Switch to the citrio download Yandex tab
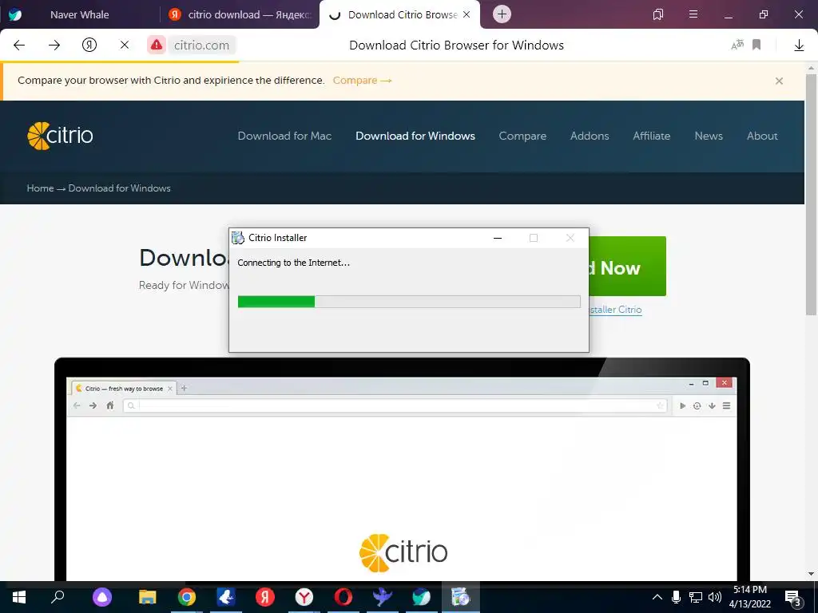Viewport: 818px width, 613px height. click(240, 14)
